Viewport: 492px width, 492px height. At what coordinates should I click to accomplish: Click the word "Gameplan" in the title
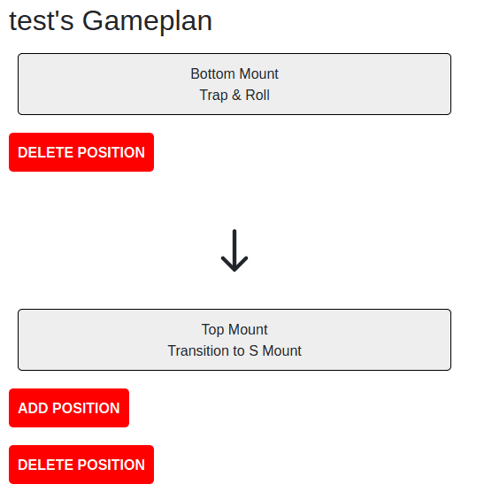pyautogui.click(x=147, y=21)
